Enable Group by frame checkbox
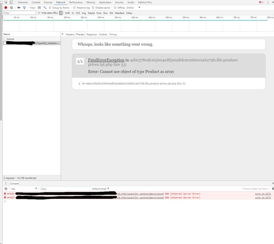This screenshot has width=274, height=244. click(x=50, y=7)
